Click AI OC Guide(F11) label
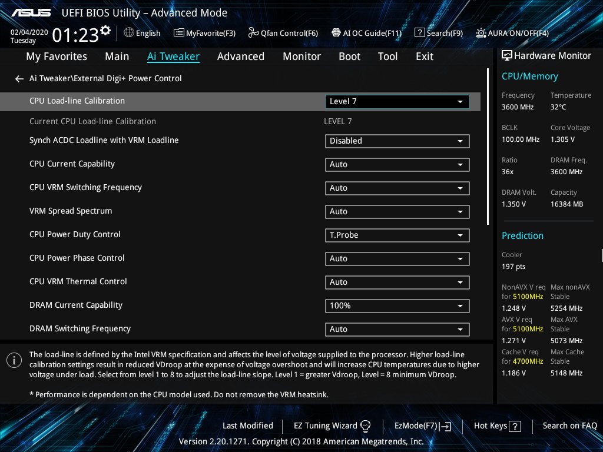The image size is (603, 452). coord(372,33)
